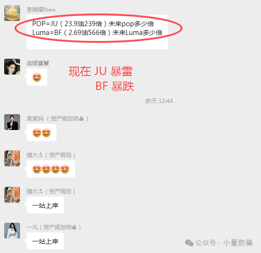
Task: Click 猫大's avatar beside 一站上岸 message
Action: tap(12, 195)
